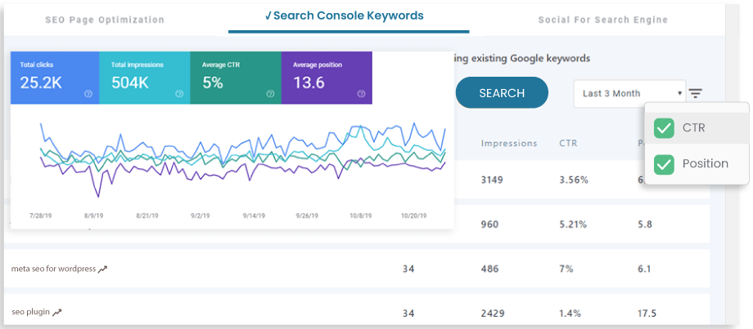Click help icon on Total impressions card
The width and height of the screenshot is (753, 329).
179,94
